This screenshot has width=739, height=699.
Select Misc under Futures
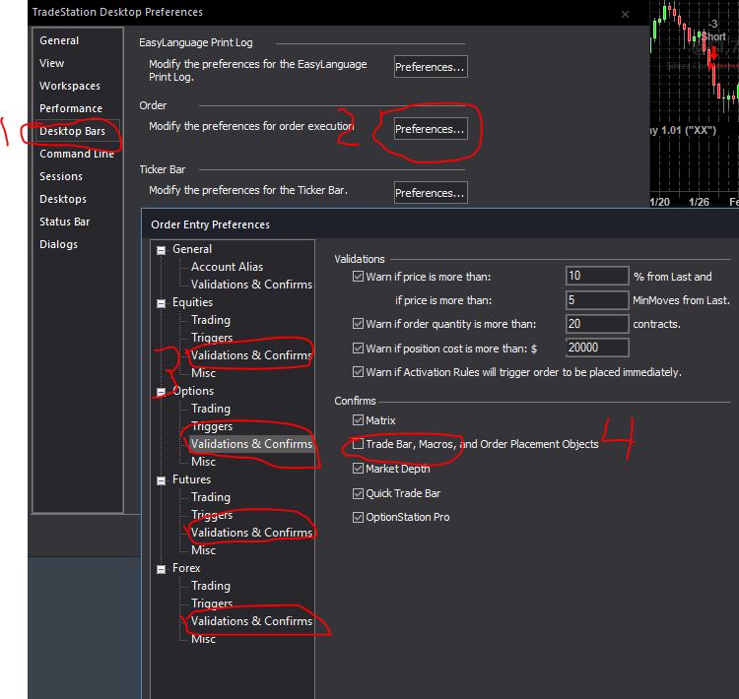pos(203,550)
